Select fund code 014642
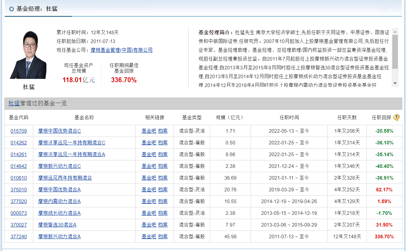The width and height of the screenshot is (406, 251). [x=19, y=166]
